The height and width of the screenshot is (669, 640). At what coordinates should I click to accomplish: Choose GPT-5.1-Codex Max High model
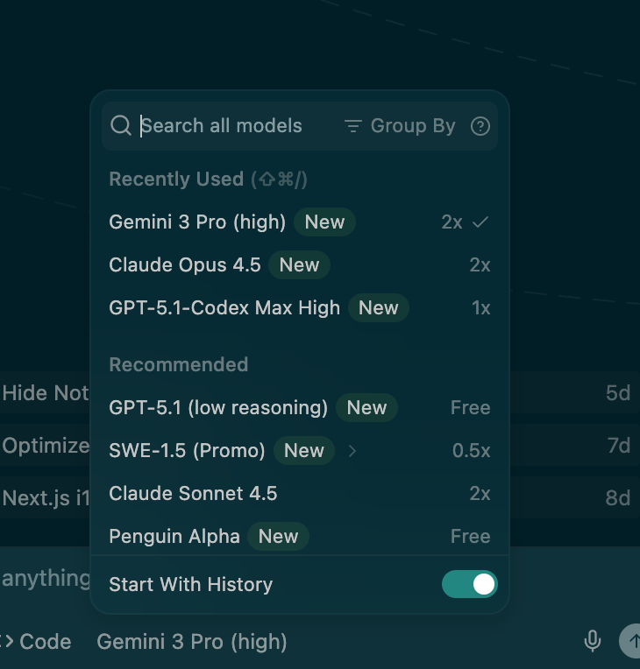[x=224, y=308]
